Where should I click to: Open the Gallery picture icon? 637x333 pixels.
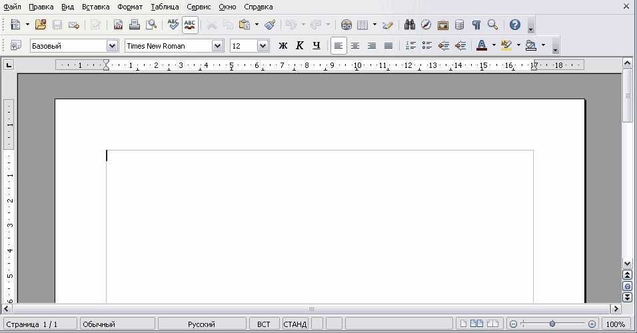coord(442,25)
